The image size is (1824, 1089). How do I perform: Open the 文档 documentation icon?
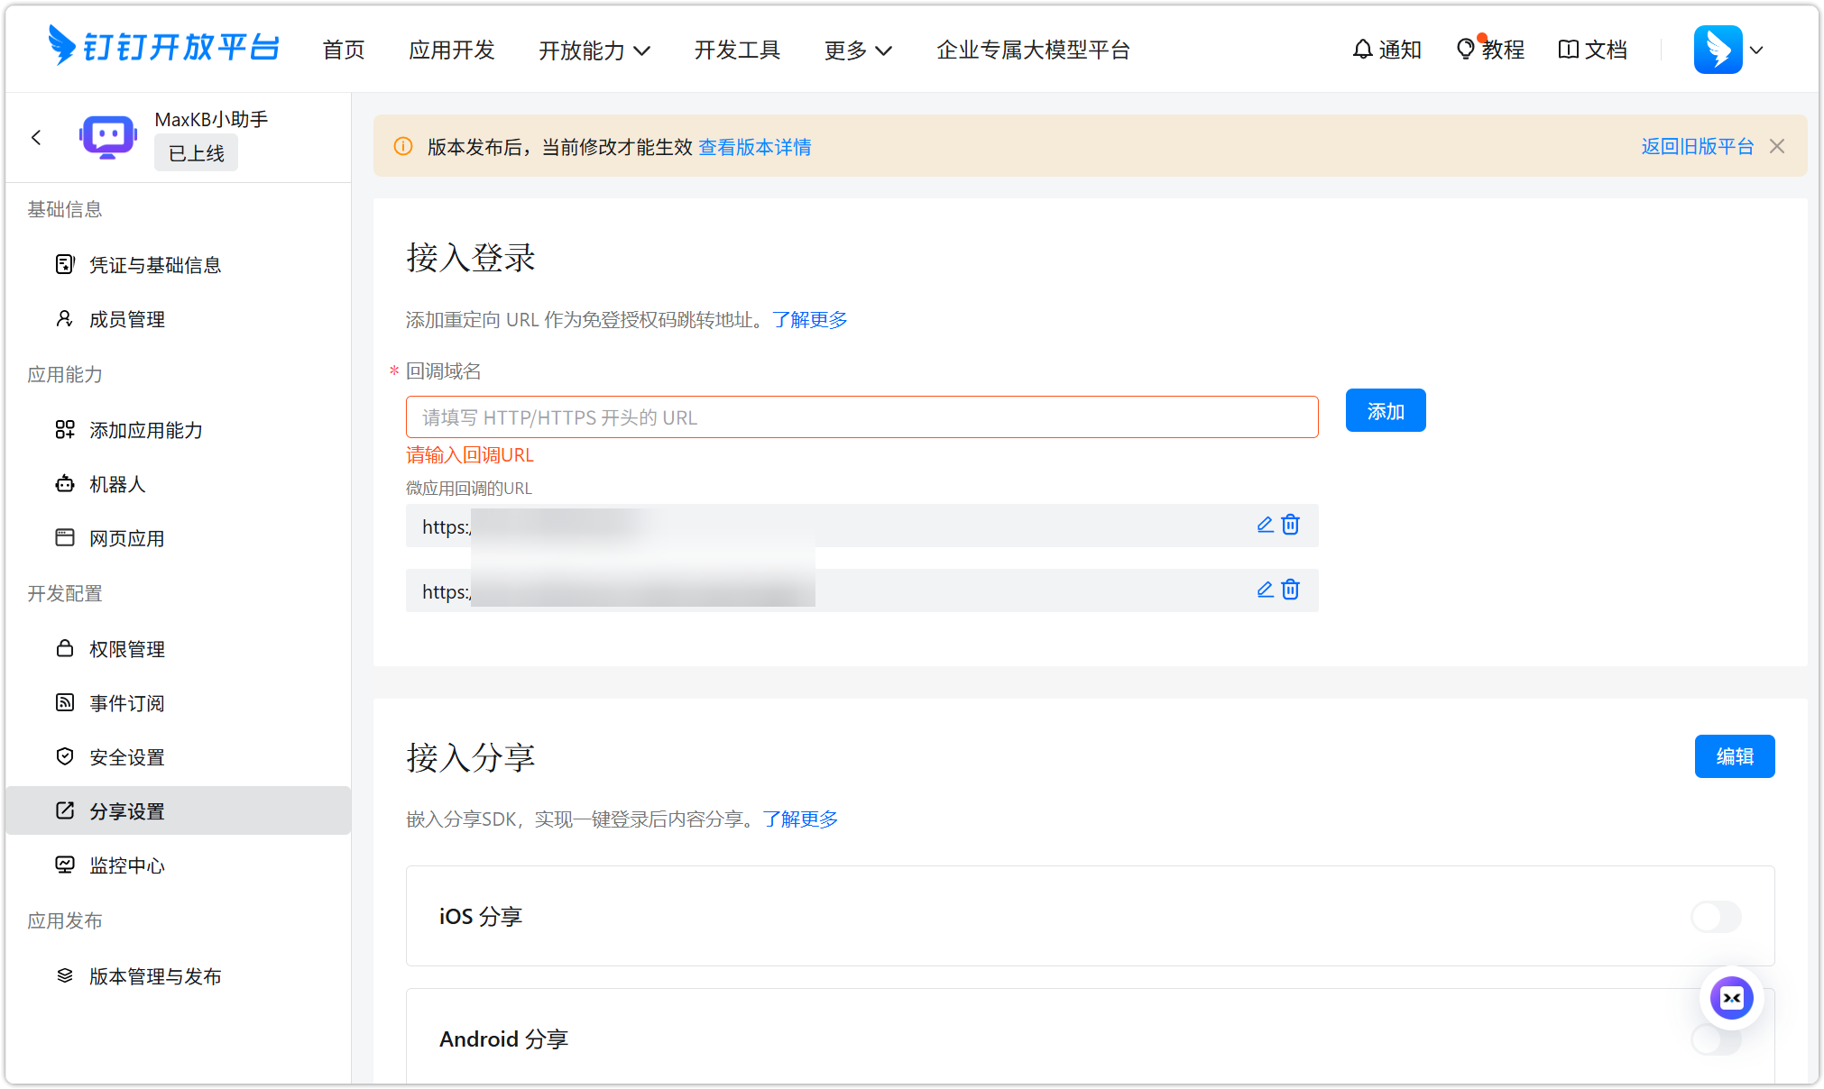[1592, 50]
